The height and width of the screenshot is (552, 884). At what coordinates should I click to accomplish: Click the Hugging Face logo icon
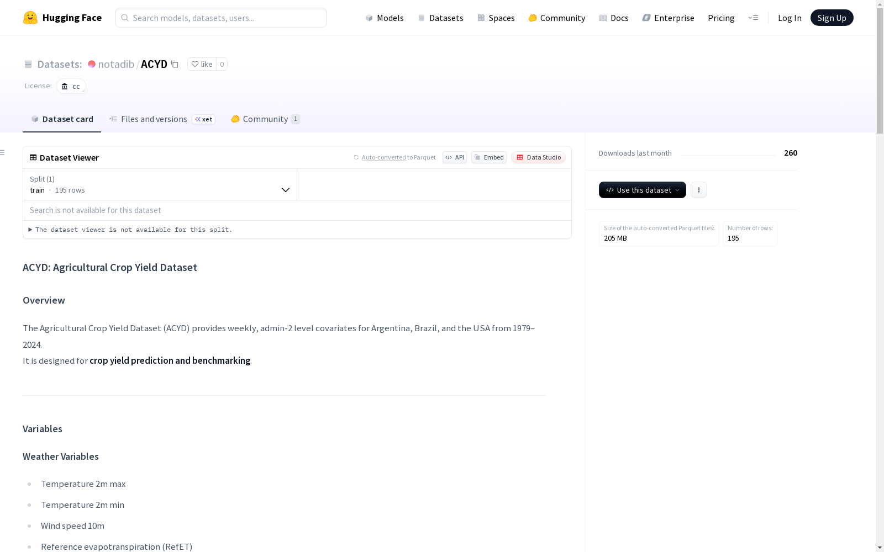pyautogui.click(x=30, y=18)
